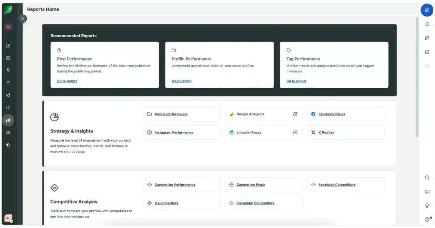Click the page vertical scrollbar
Screen dimensions: 435x228
pyautogui.click(x=417, y=77)
